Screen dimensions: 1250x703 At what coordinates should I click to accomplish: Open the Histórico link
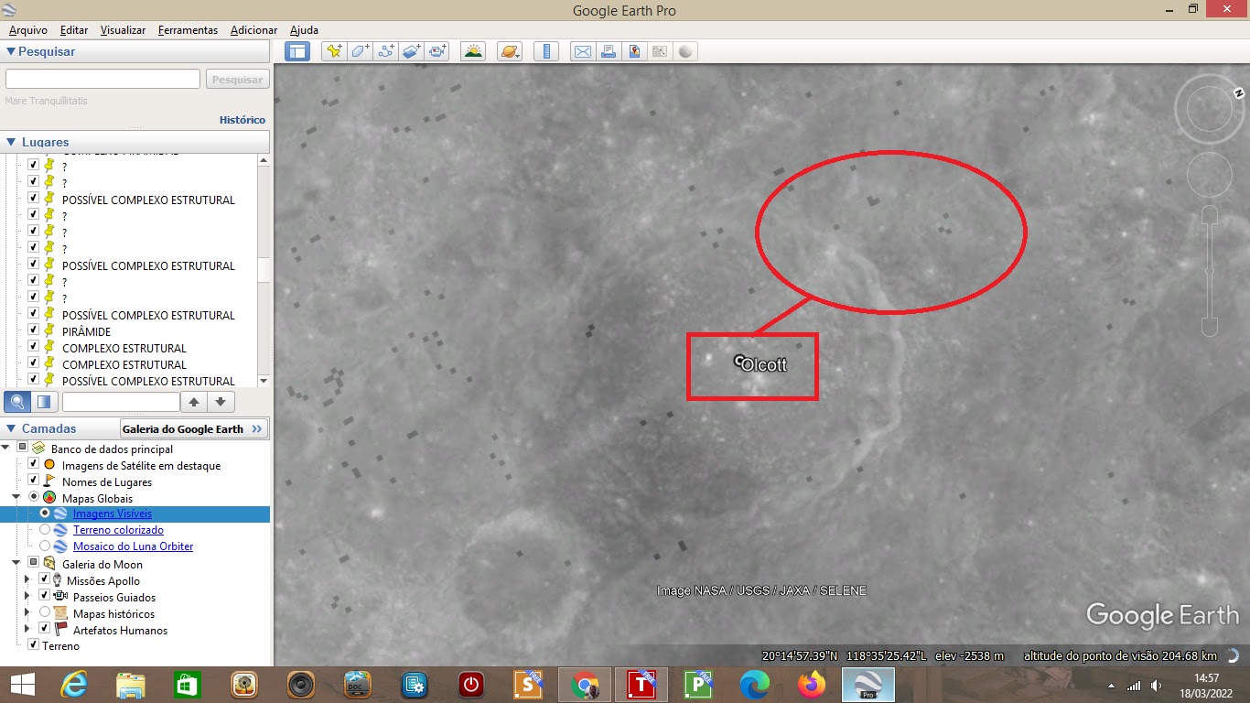coord(242,120)
